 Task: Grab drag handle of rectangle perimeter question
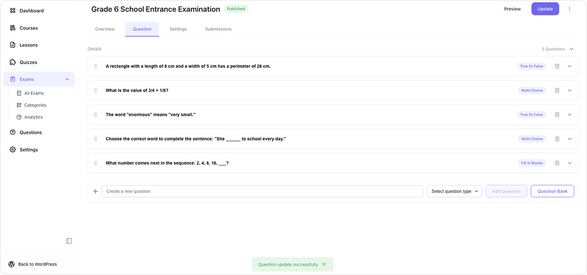click(x=95, y=66)
